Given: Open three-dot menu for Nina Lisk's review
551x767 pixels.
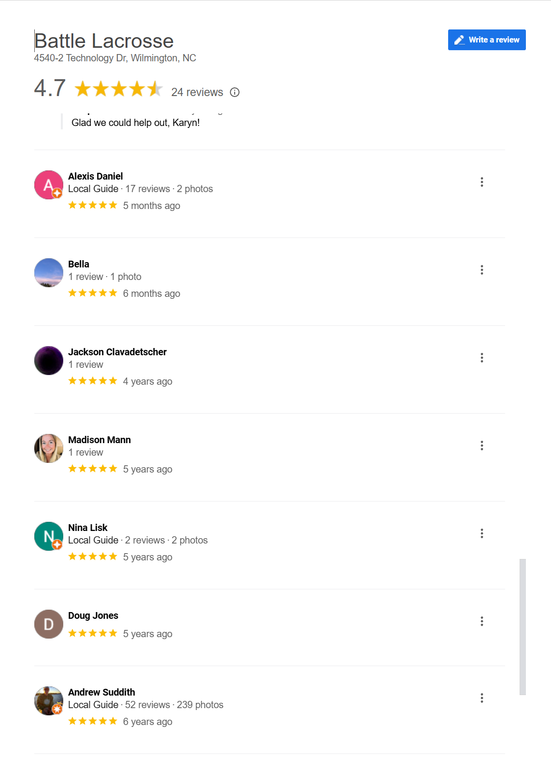Looking at the screenshot, I should [481, 533].
